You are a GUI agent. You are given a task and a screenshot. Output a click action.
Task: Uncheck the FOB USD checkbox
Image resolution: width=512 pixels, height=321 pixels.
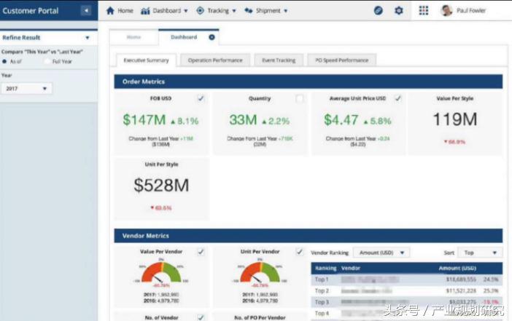tap(201, 98)
